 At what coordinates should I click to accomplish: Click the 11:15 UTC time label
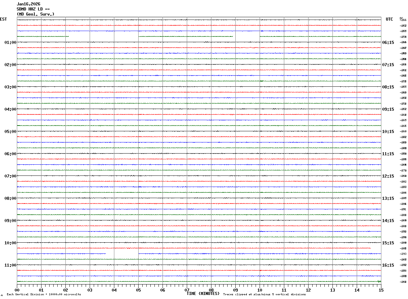point(388,154)
